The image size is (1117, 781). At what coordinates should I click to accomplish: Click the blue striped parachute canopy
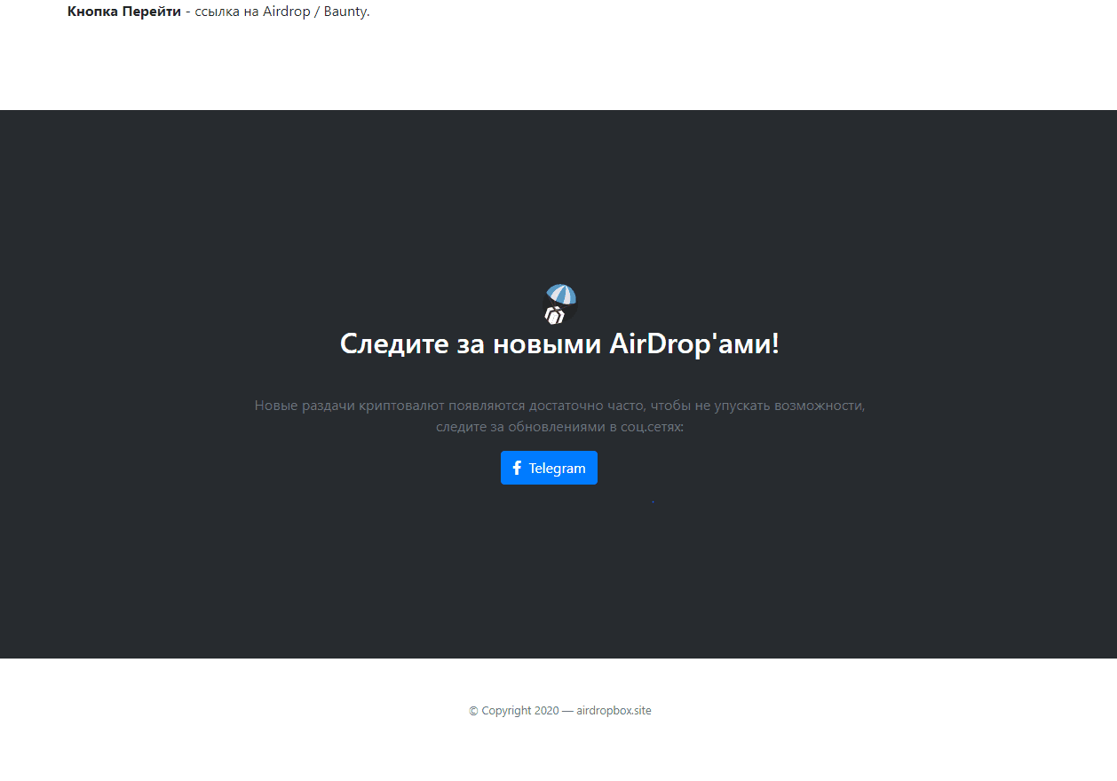pyautogui.click(x=562, y=295)
